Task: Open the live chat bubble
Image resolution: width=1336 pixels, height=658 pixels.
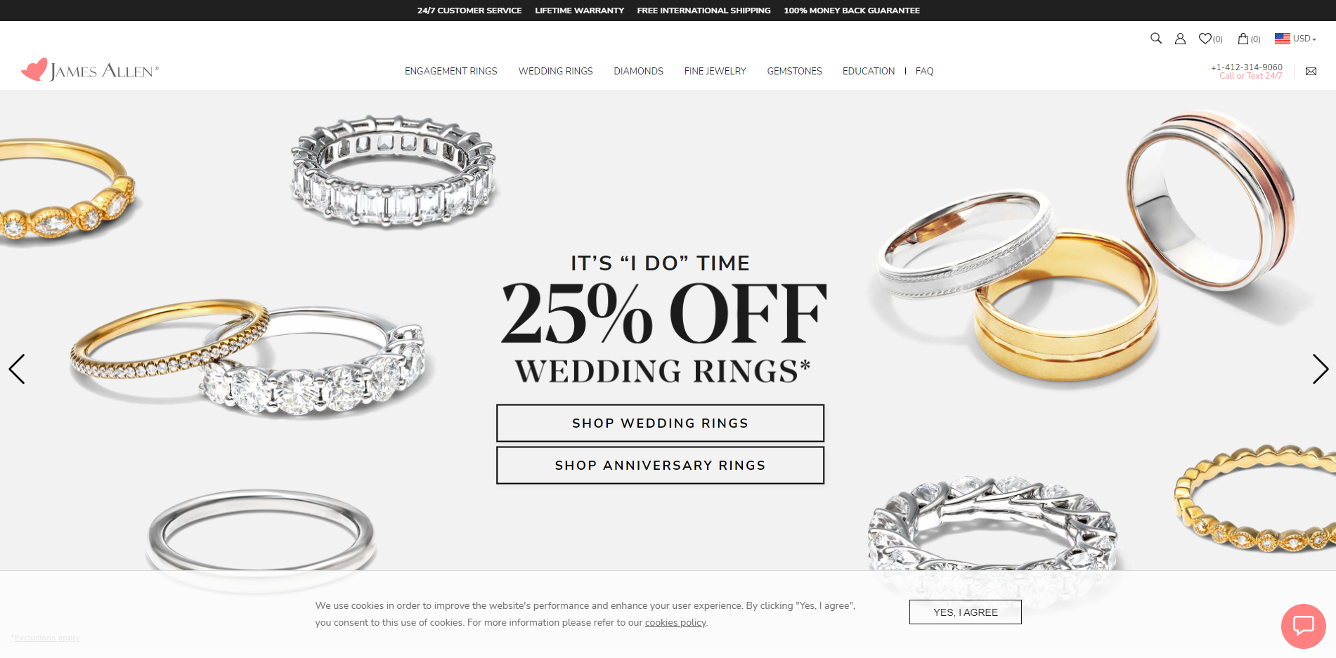Action: tap(1303, 626)
